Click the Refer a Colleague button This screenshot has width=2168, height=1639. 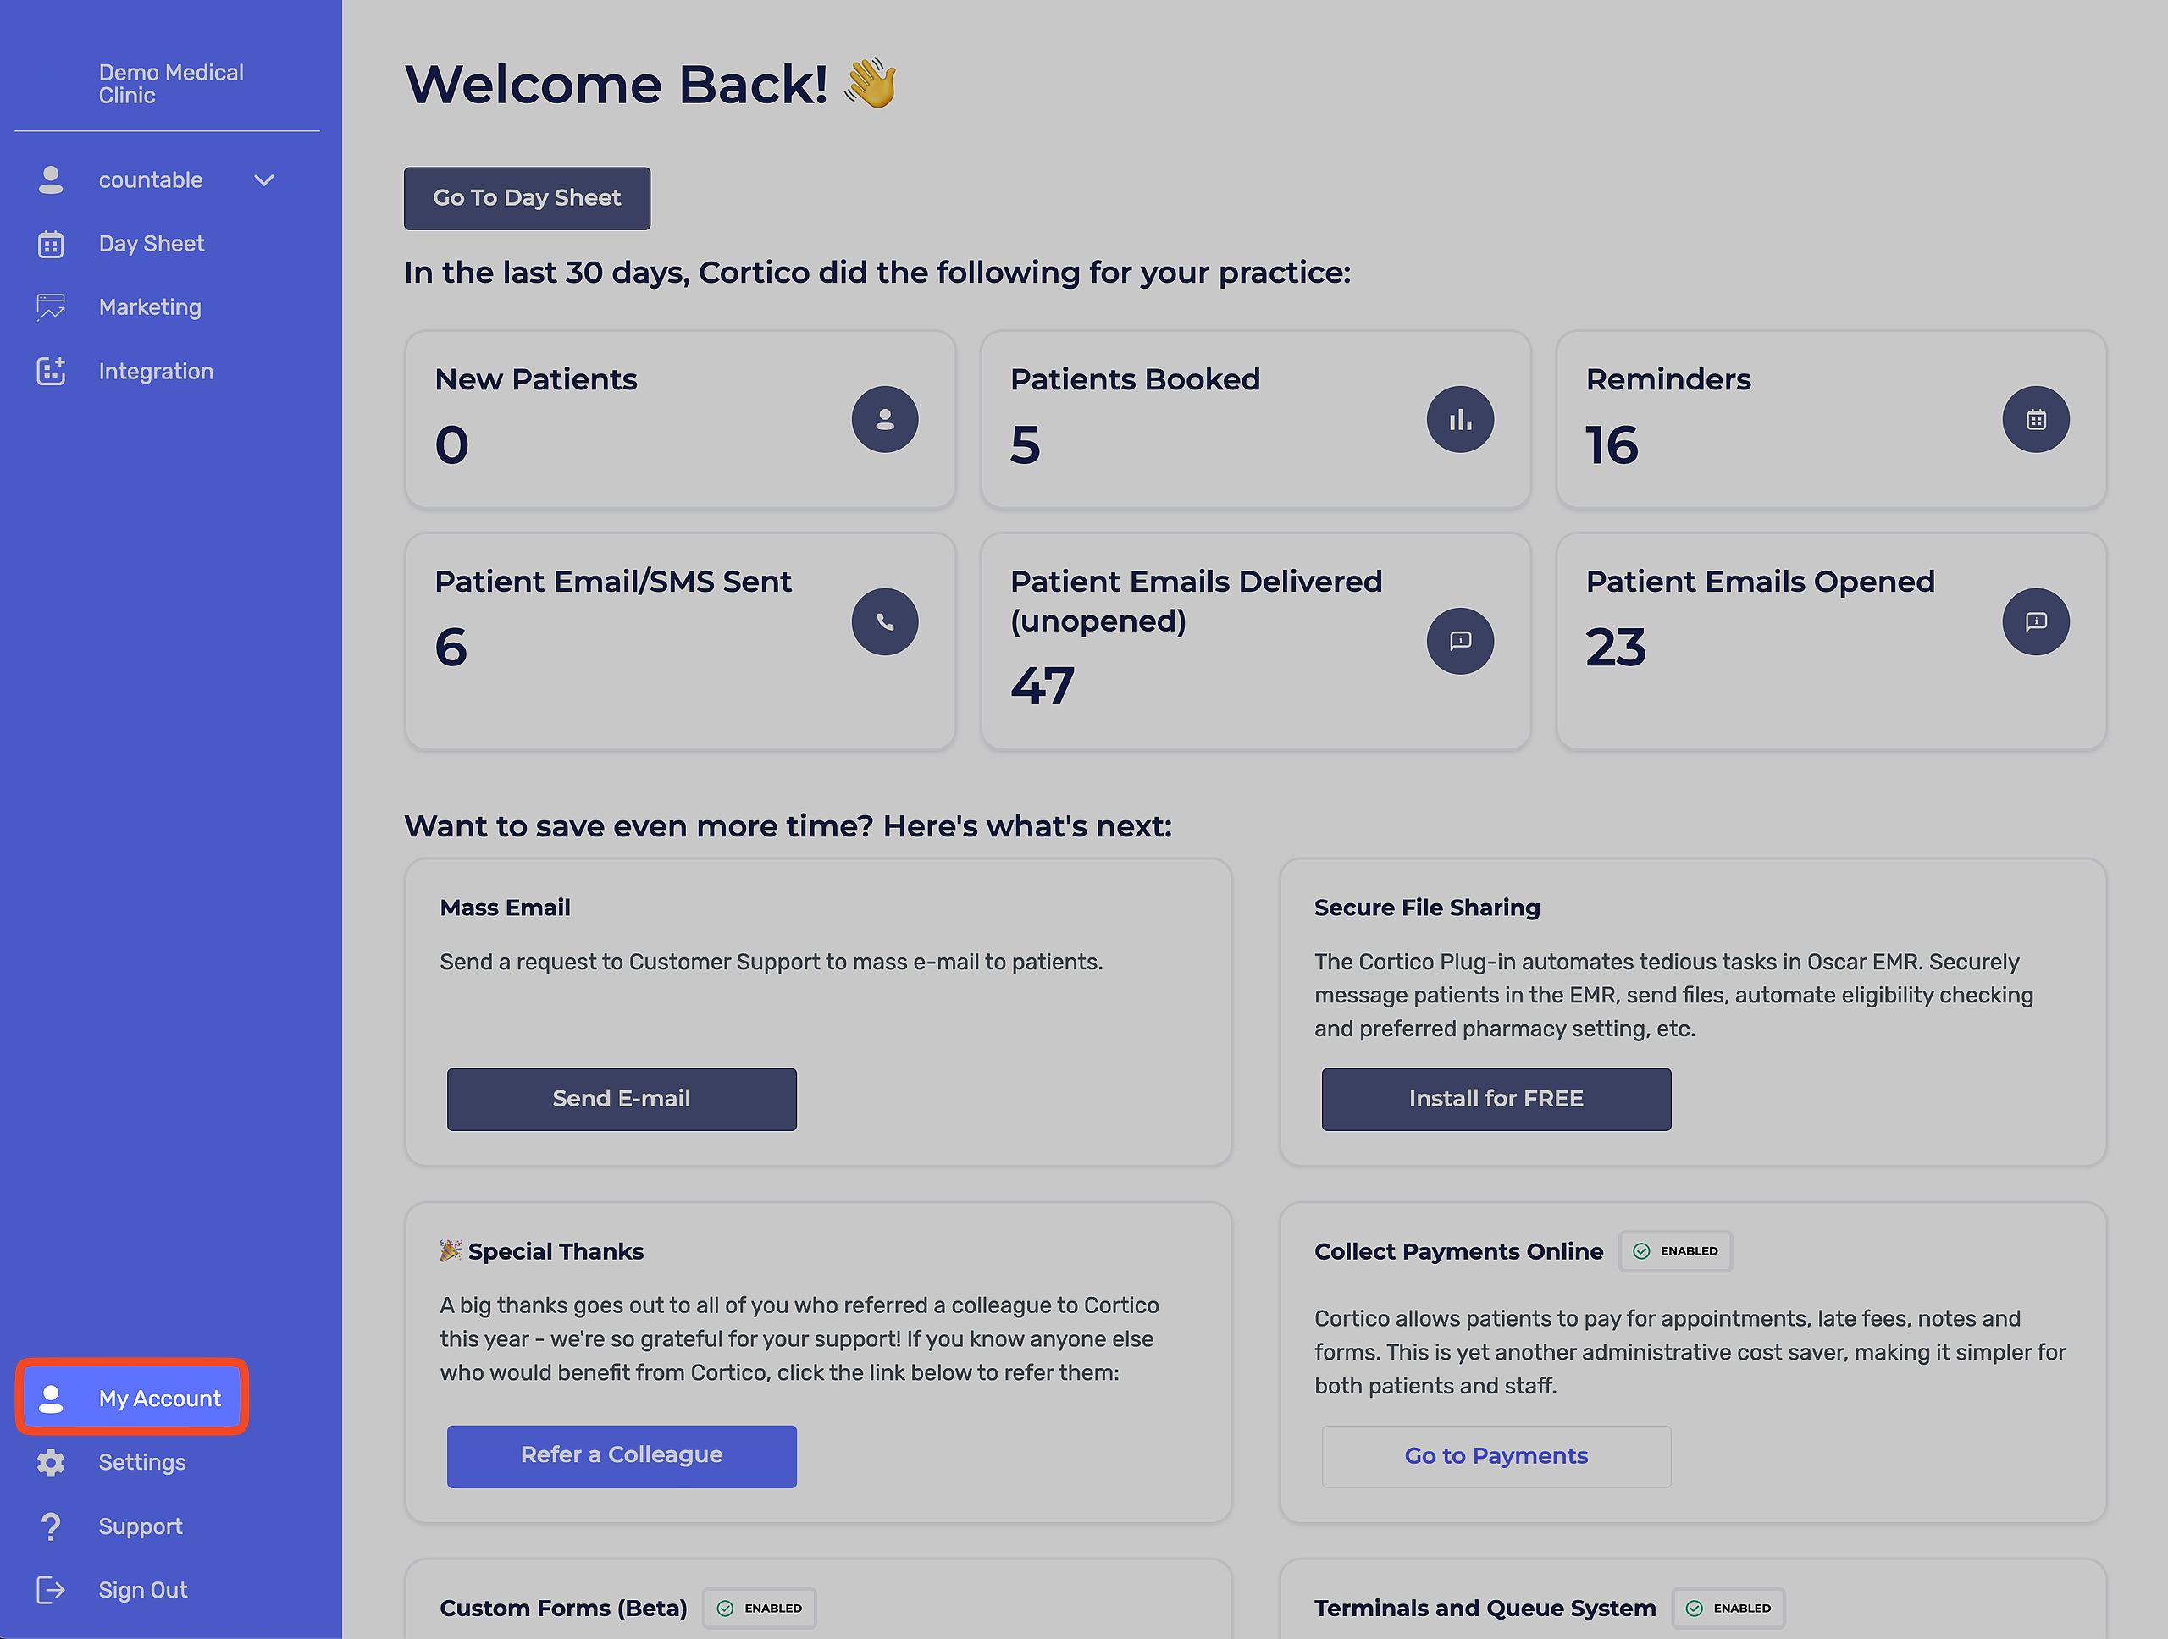(622, 1454)
